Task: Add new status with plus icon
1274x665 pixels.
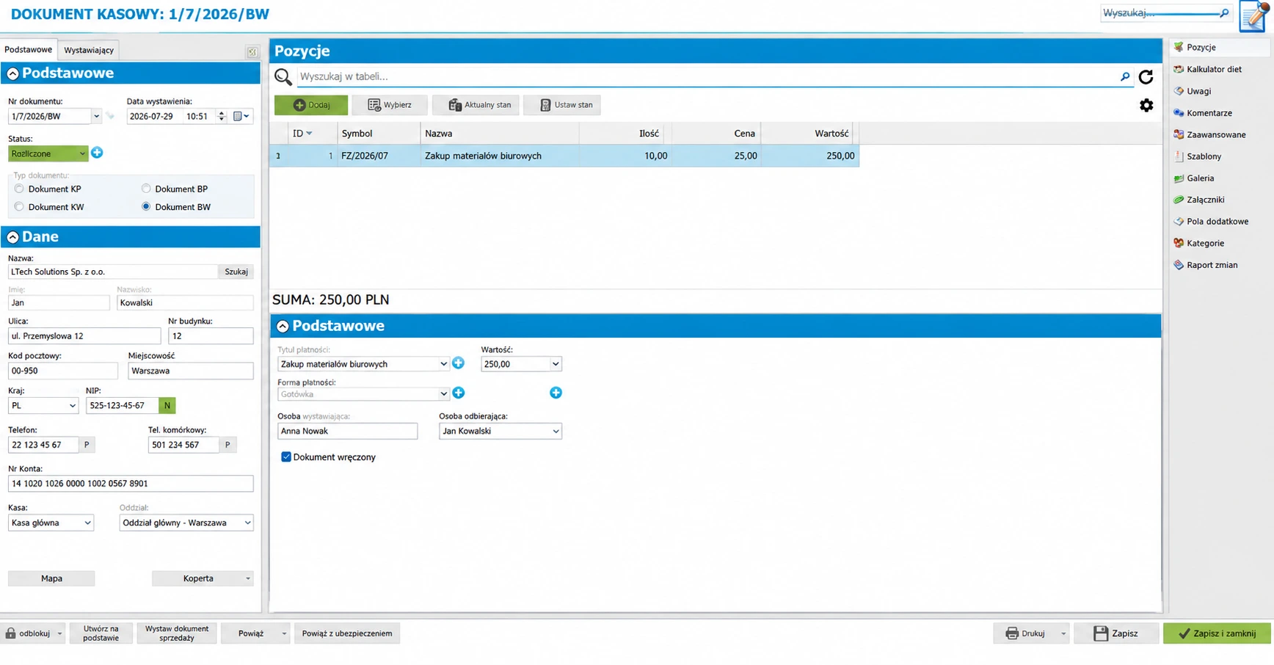Action: pos(97,153)
